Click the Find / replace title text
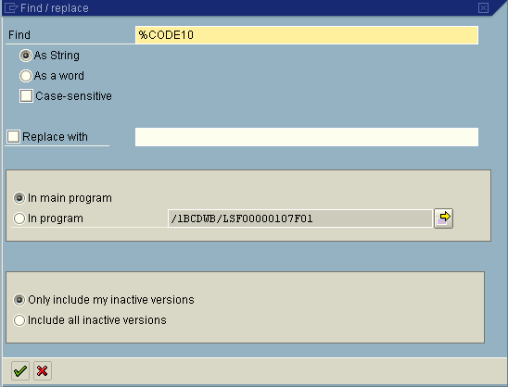The height and width of the screenshot is (387, 508). [55, 8]
